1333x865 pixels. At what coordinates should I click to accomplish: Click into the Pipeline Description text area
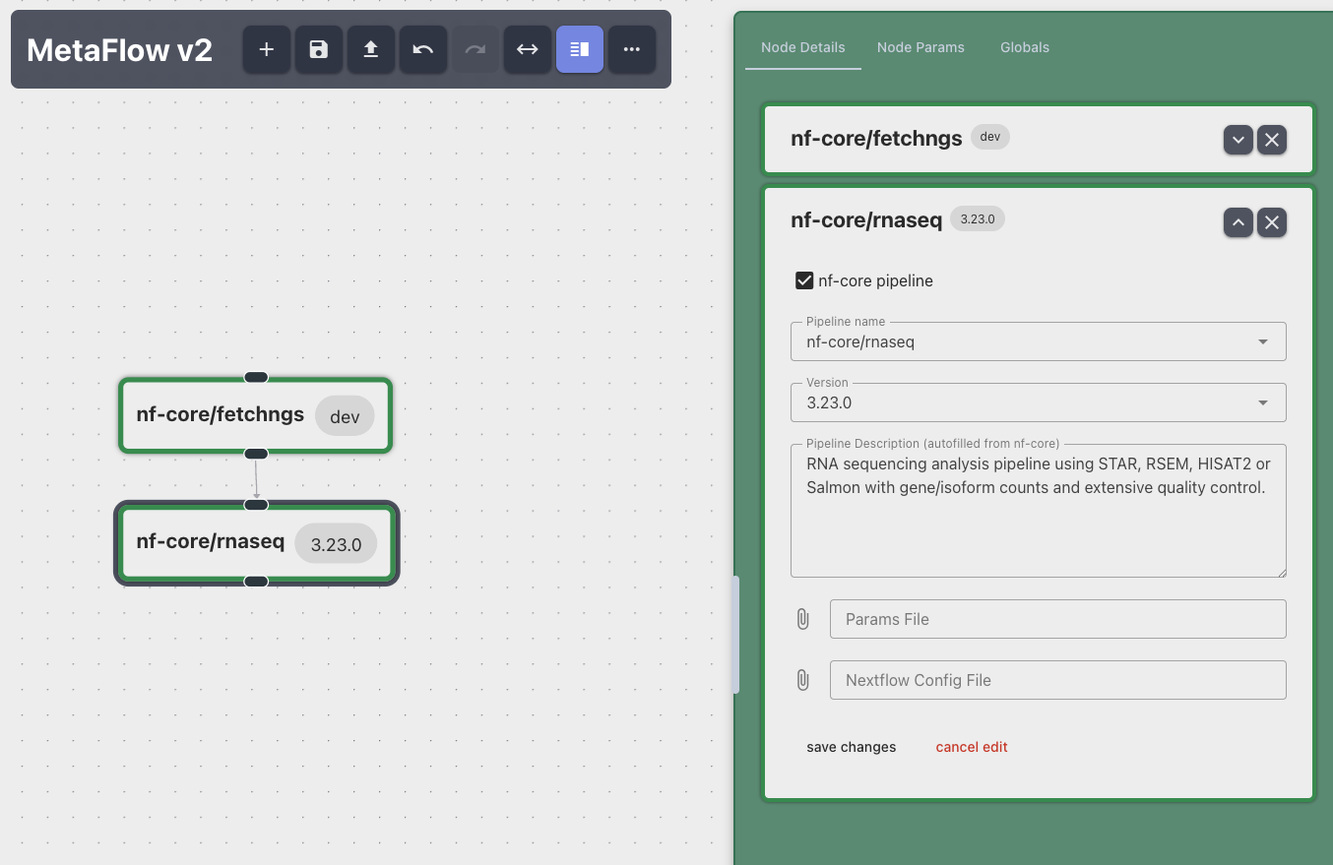[x=1039, y=511]
